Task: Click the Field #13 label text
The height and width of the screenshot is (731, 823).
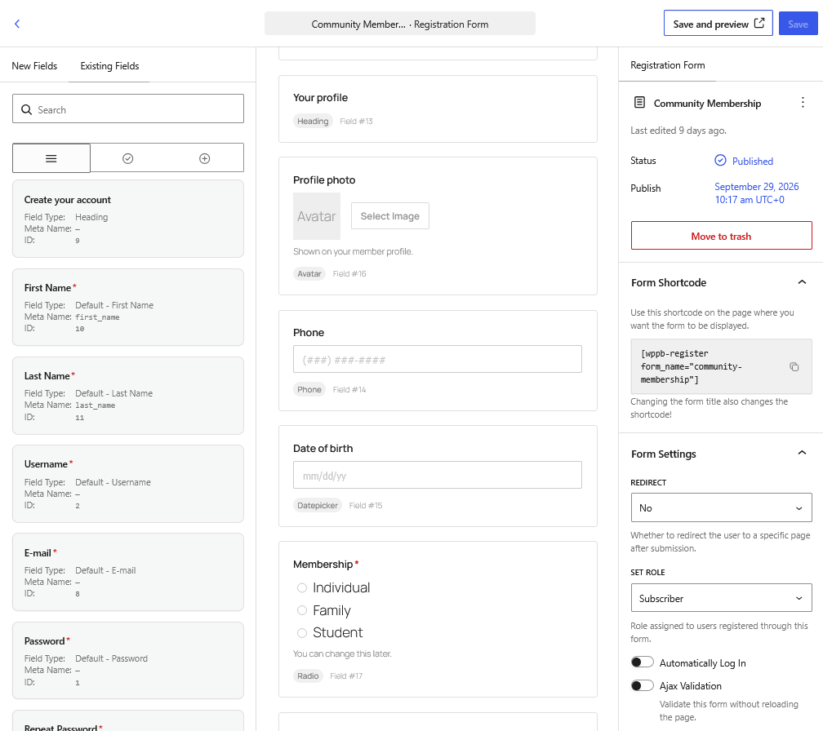Action: [x=356, y=121]
